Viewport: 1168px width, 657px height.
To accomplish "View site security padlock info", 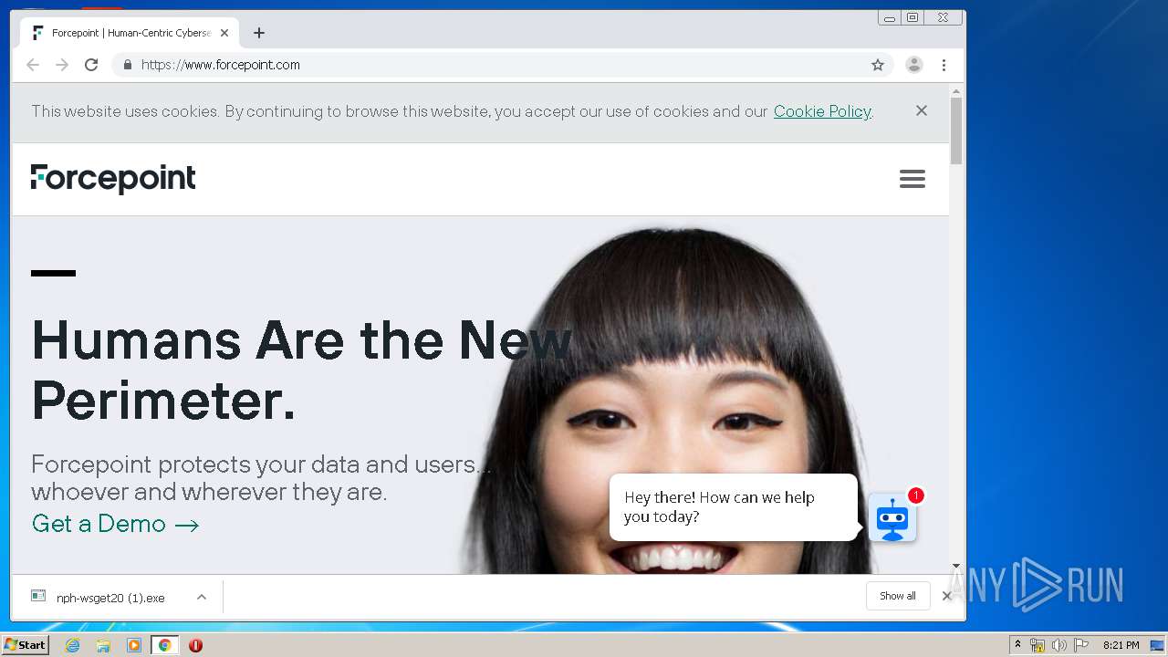I will point(127,65).
